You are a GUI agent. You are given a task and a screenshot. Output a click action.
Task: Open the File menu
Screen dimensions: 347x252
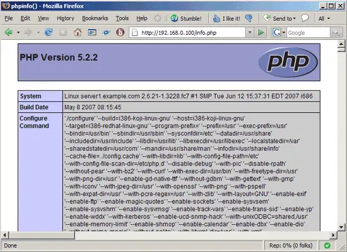(x=9, y=18)
